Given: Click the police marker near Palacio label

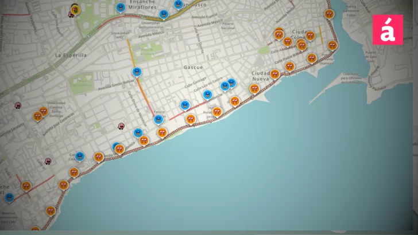Looking at the screenshot, I should 158,119.
